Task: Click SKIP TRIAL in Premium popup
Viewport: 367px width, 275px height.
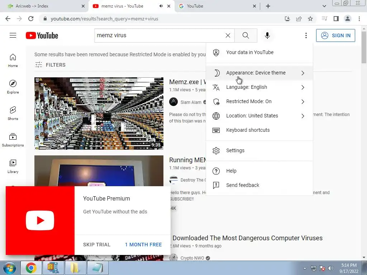Action: (x=97, y=245)
